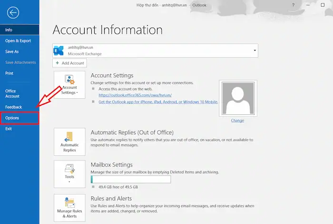Click the Mailbox Settings section title

(111, 164)
